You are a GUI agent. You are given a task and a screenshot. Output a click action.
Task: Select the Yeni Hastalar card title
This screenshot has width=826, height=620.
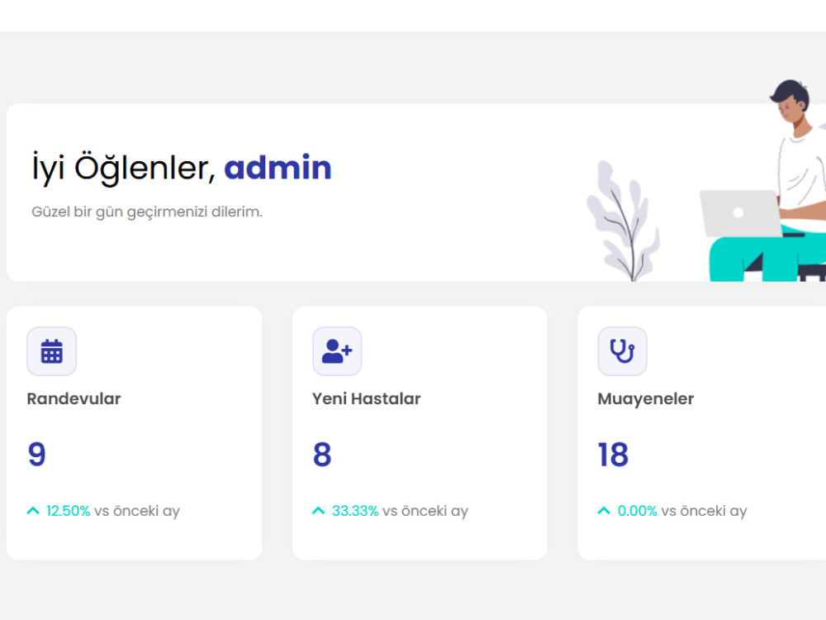pyautogui.click(x=366, y=398)
